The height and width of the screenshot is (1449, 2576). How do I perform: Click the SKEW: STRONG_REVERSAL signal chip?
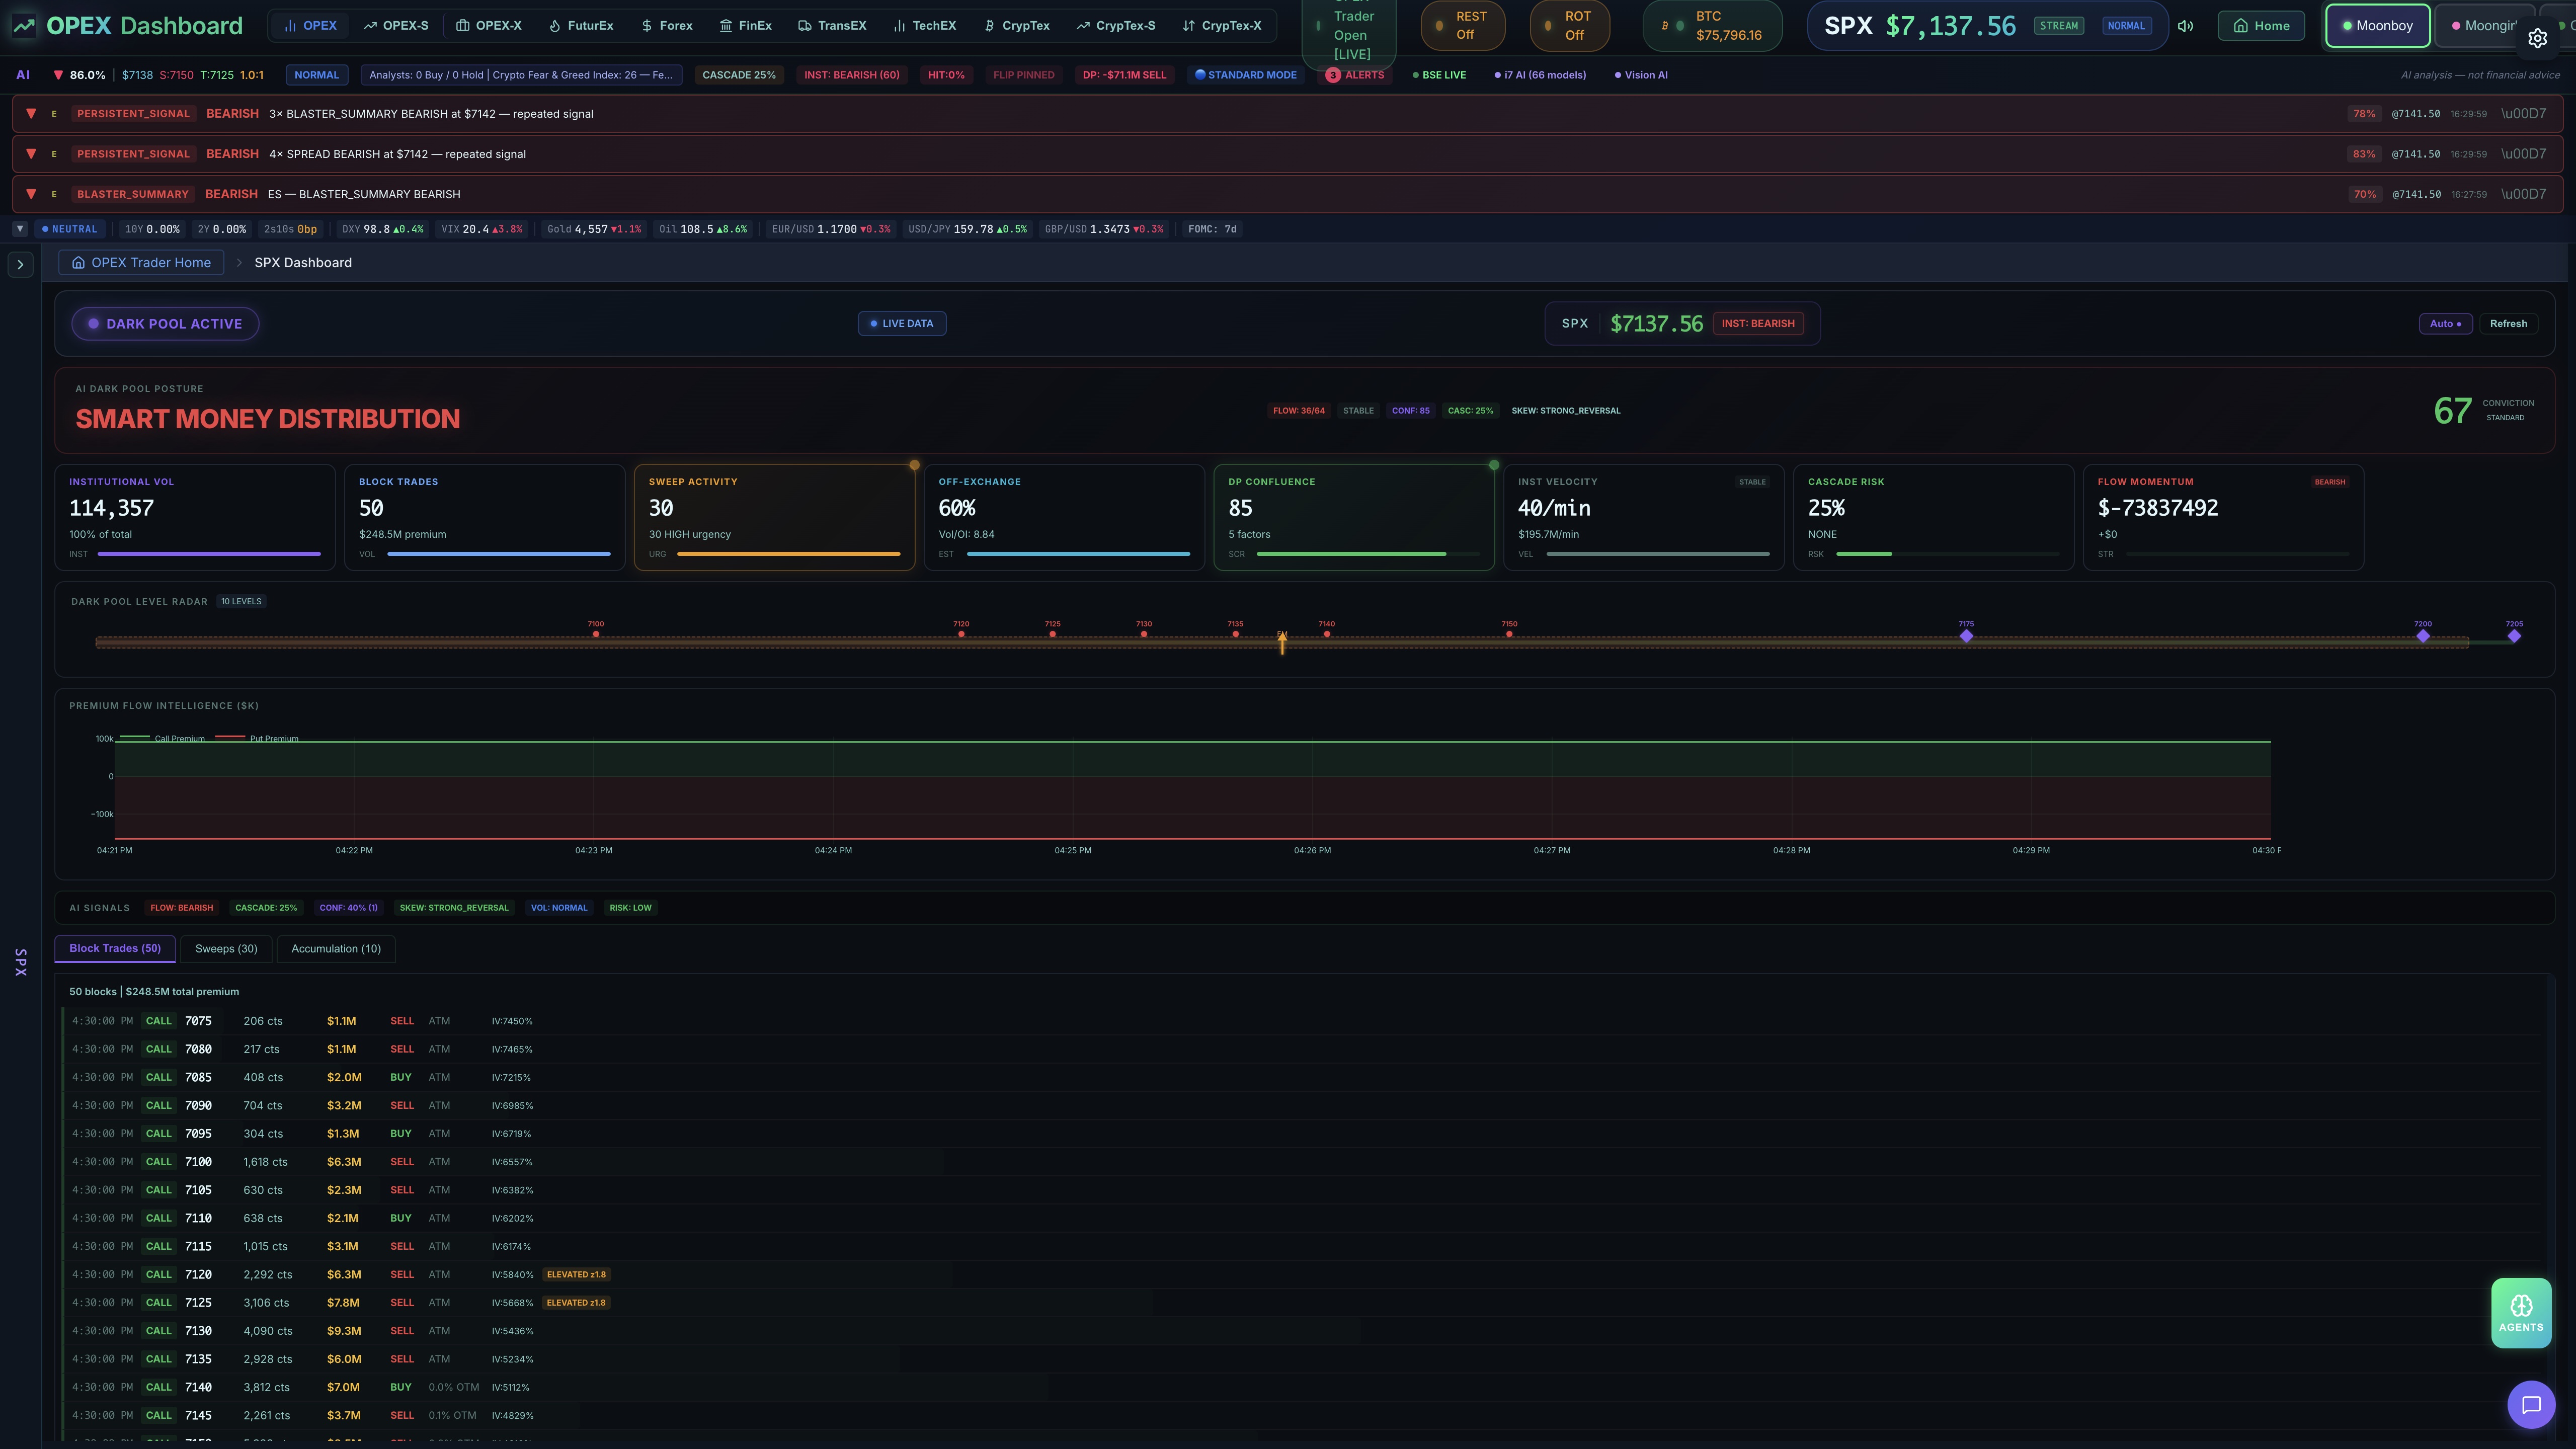coord(454,908)
